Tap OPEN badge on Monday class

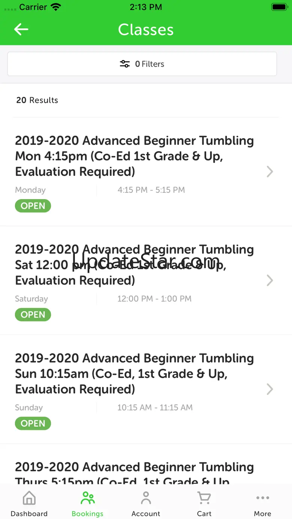click(33, 206)
